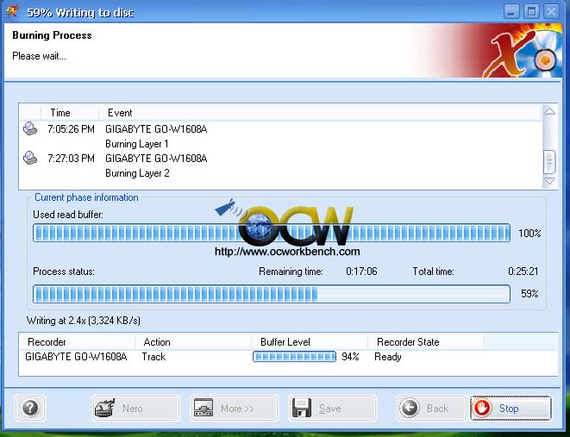Click the '7:27:03 PM' timestamp
Screen dimensions: 570x437
pyautogui.click(x=71, y=159)
